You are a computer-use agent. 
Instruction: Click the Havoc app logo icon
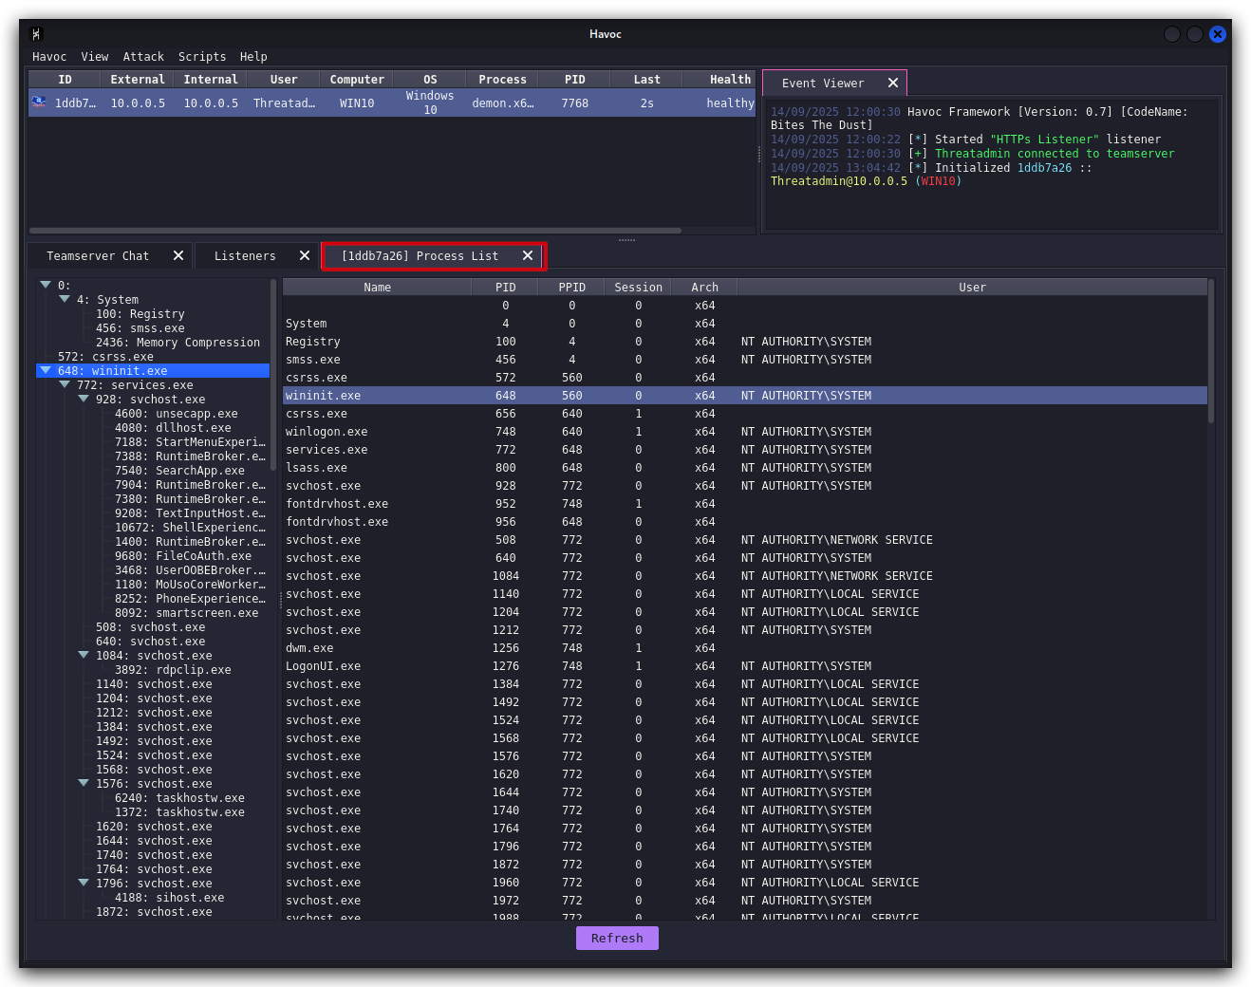(37, 34)
